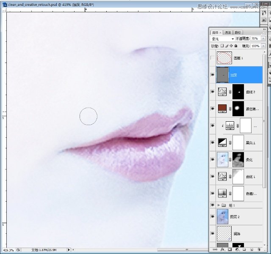Screen dimensions: 271x254
Task: Create a new group with folder icon
Action: click(244, 249)
